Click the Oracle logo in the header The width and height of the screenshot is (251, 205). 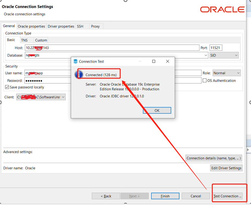222,9
